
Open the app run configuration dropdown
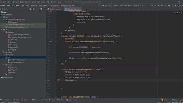106,5
